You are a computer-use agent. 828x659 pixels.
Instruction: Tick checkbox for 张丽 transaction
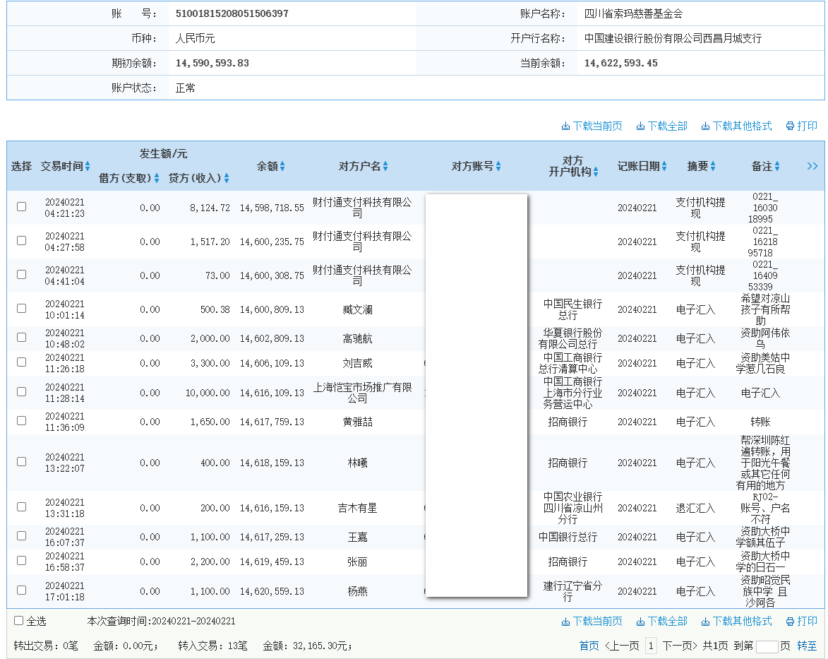[22, 561]
